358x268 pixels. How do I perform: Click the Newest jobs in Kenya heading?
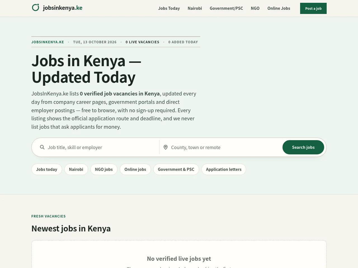pos(71,228)
